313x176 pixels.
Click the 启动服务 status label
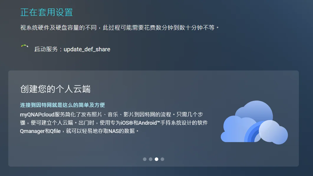46,49
